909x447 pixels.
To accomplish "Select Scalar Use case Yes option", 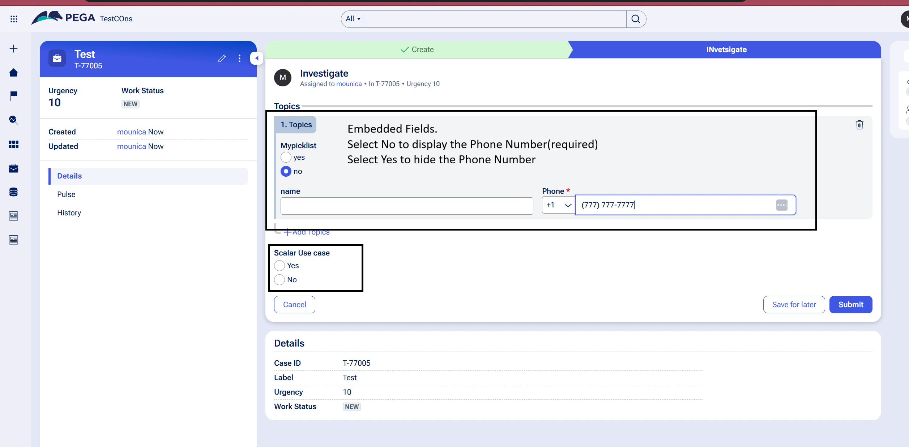I will click(x=279, y=266).
